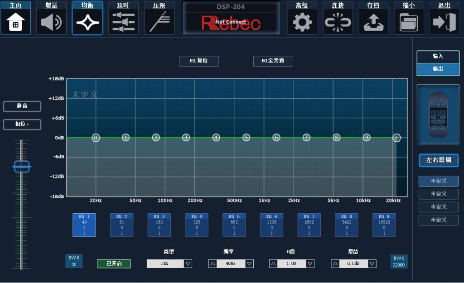Viewport: 464px width, 283px height.
Task: Click the BW6 20 high-pass filter box
Action: click(x=74, y=261)
